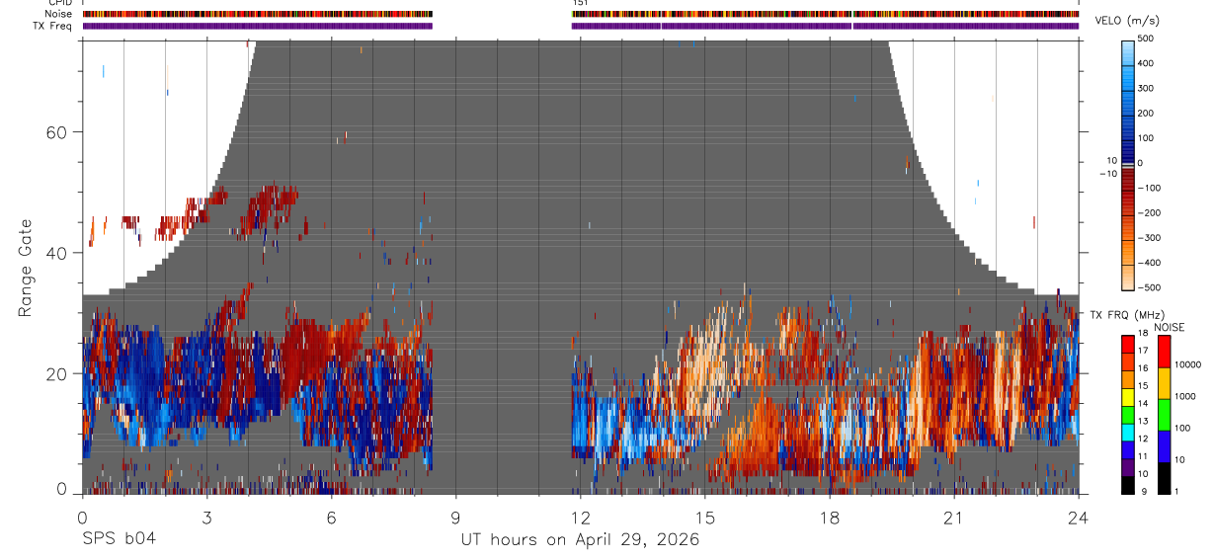Click the −400 label on velocity scale
Image resolution: width=1213 pixels, height=560 pixels.
[1150, 264]
